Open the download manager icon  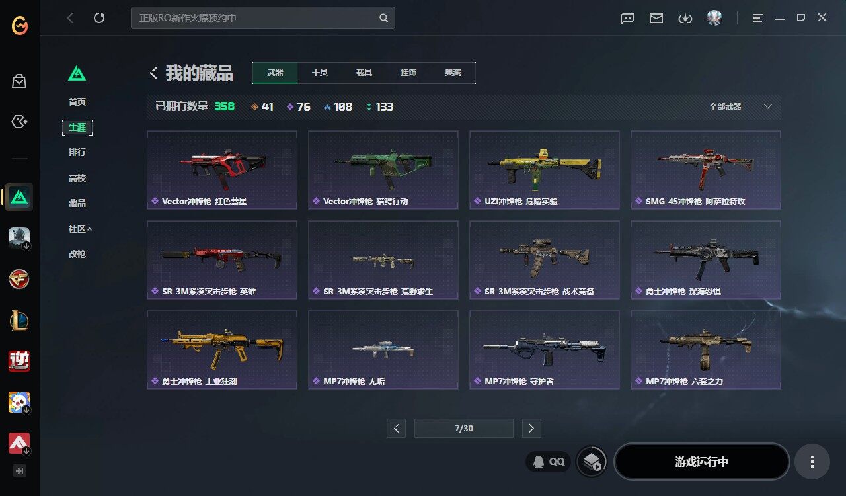(x=685, y=19)
